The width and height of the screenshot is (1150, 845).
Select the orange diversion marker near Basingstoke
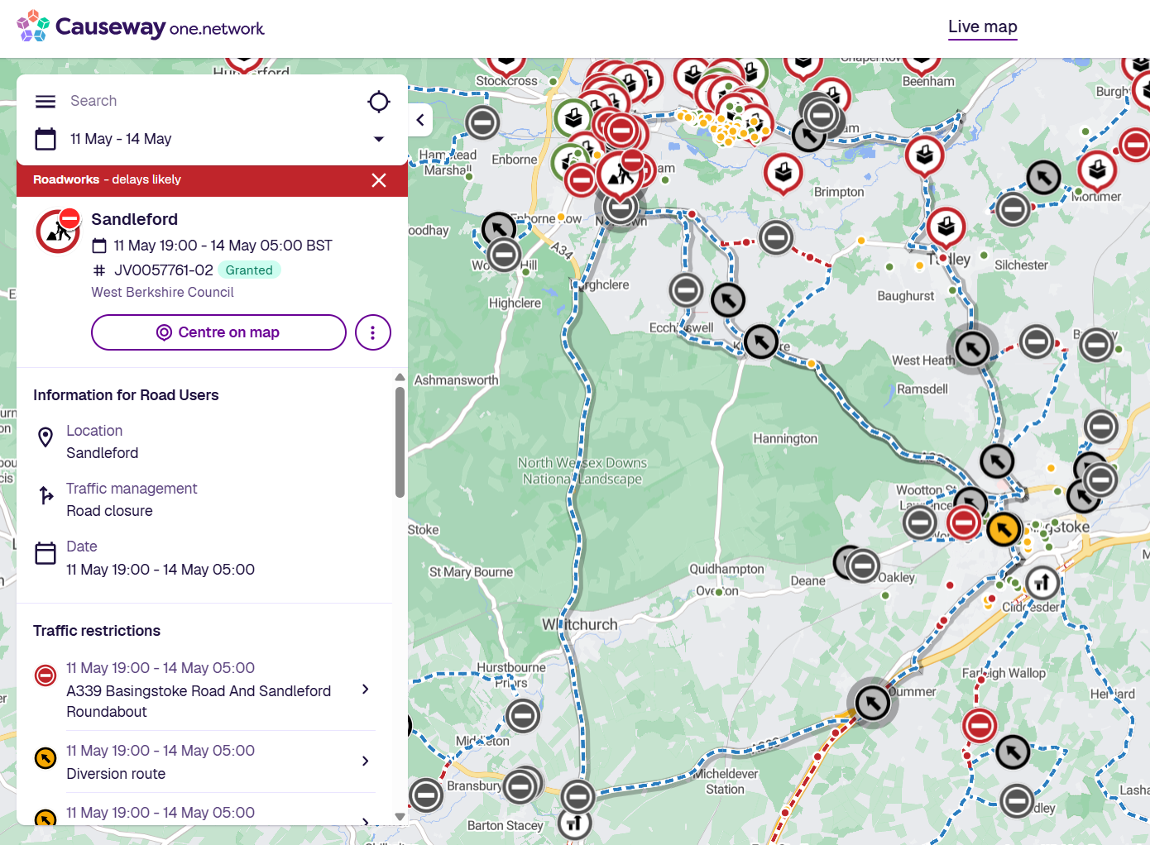pos(1004,529)
